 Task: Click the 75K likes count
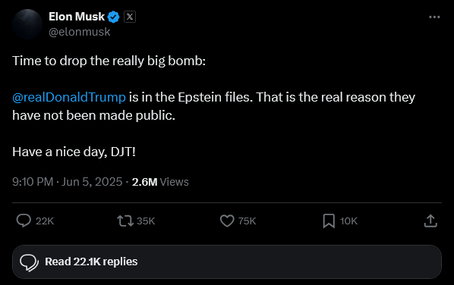pyautogui.click(x=247, y=221)
